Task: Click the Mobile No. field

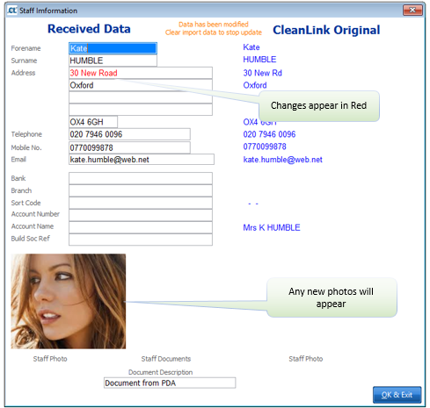Action: (x=129, y=147)
